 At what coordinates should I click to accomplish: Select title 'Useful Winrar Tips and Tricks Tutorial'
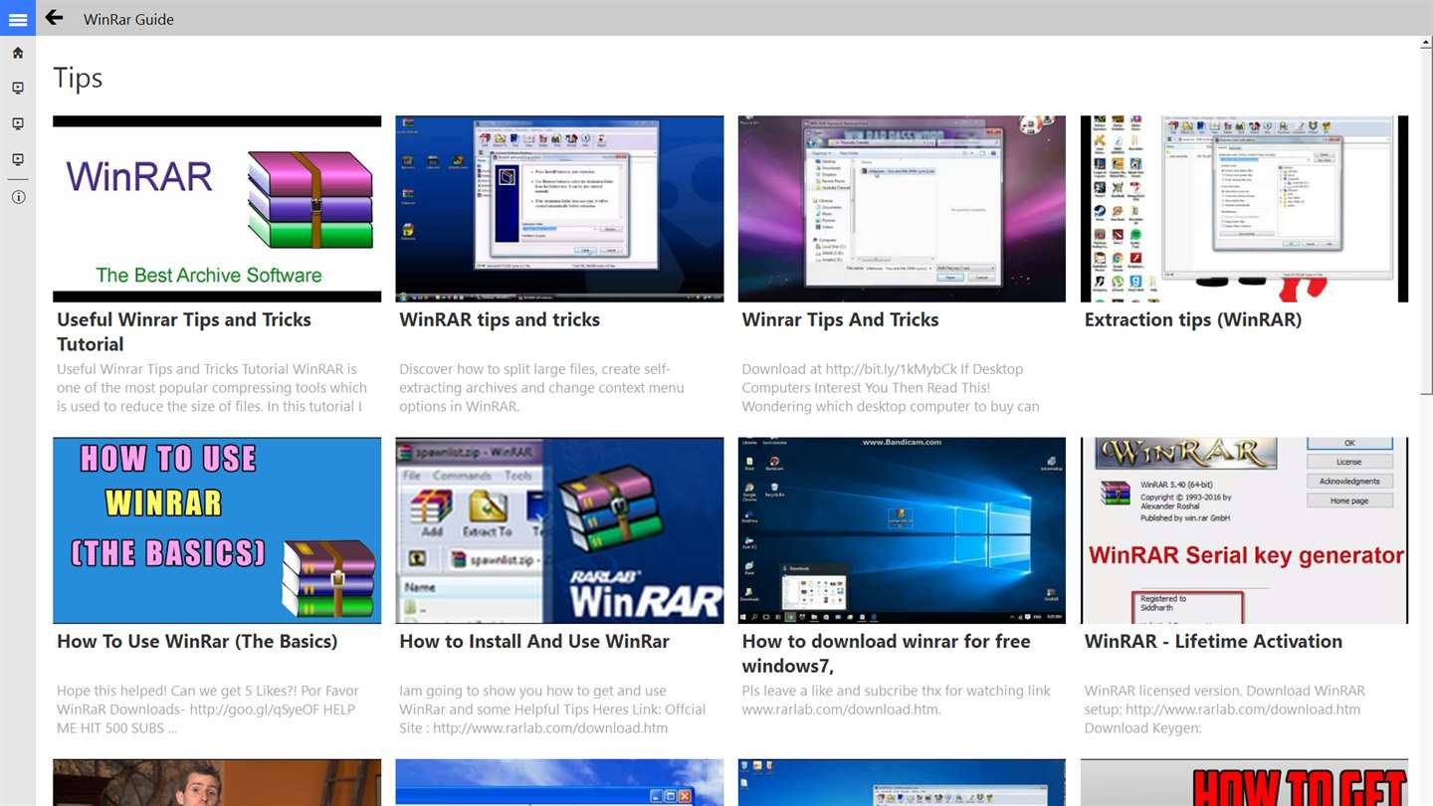pos(184,331)
